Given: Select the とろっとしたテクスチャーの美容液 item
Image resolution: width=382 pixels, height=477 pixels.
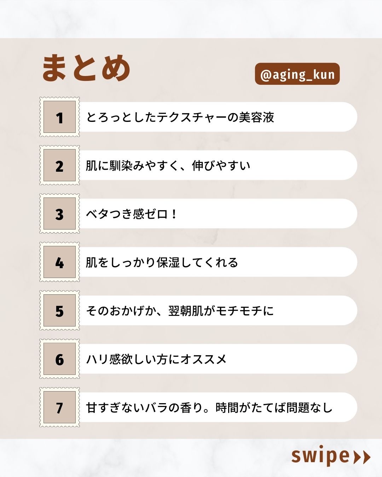Looking at the screenshot, I should (x=180, y=117).
